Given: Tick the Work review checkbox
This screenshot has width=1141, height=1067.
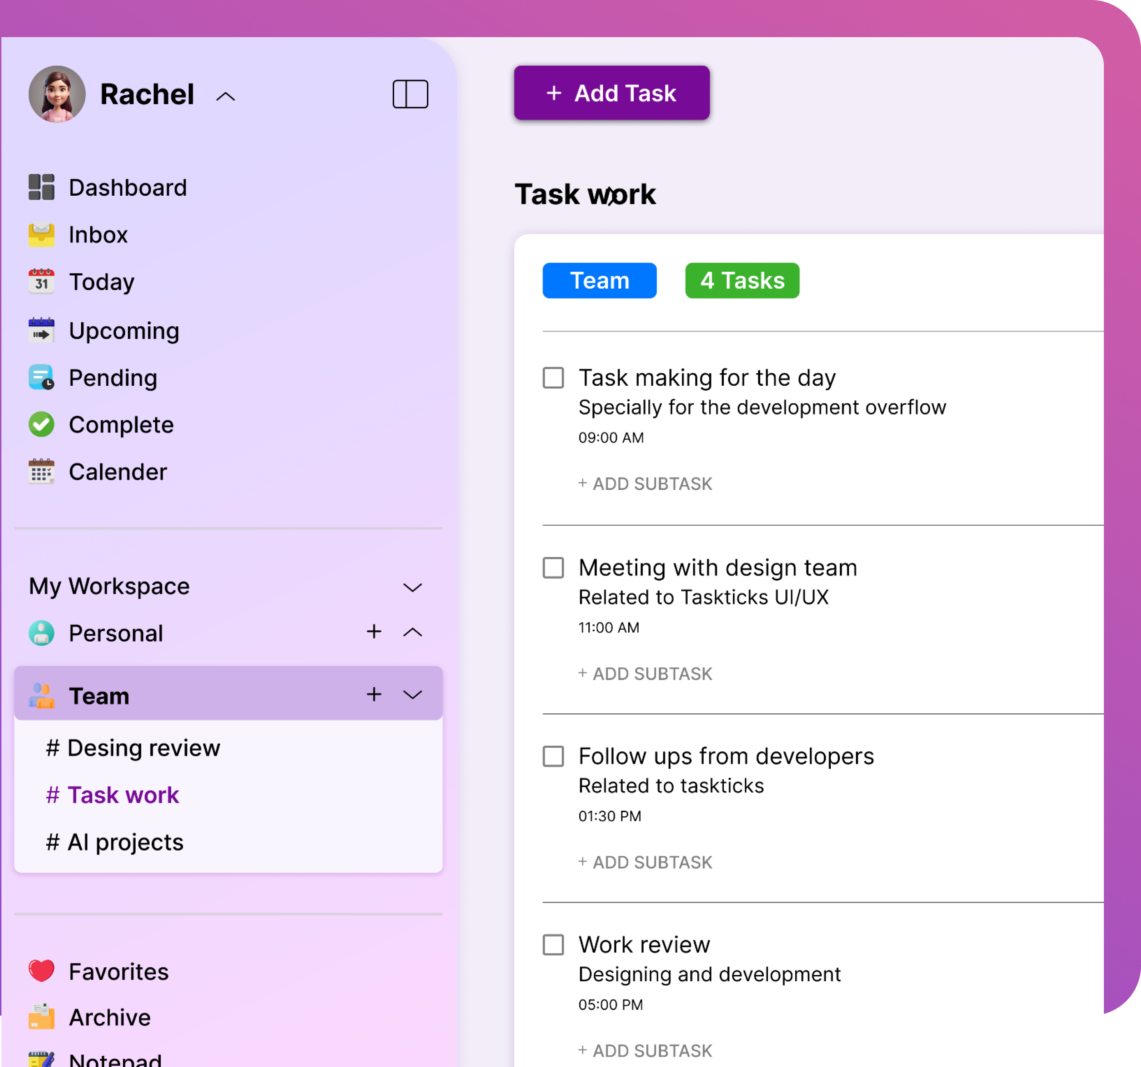Looking at the screenshot, I should point(553,945).
